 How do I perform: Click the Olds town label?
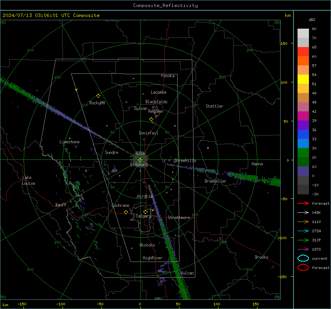pyautogui.click(x=140, y=153)
